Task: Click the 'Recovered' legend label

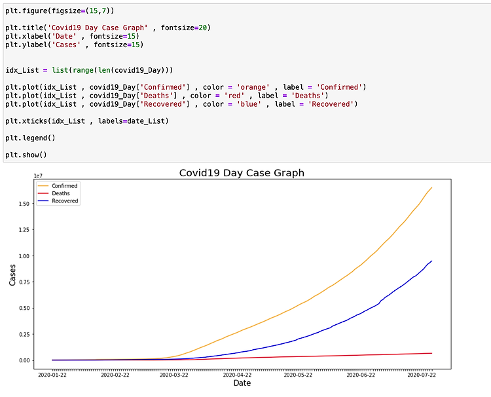Action: [65, 201]
